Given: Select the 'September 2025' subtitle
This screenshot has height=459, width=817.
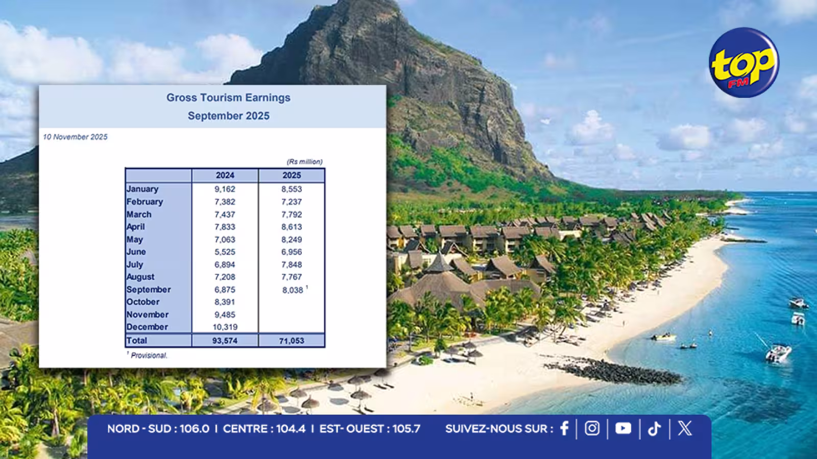Looking at the screenshot, I should click(228, 116).
